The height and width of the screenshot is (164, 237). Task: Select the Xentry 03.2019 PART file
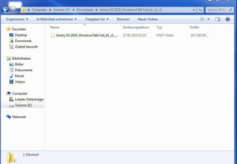pos(87,35)
